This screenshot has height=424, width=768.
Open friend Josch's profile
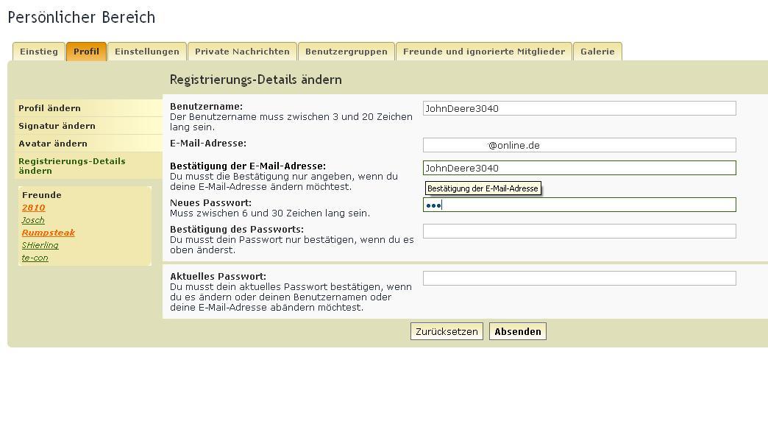(x=33, y=220)
